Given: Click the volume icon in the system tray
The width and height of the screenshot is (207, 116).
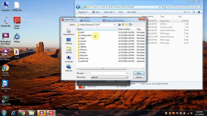Looking at the screenshot, I should (191, 113).
